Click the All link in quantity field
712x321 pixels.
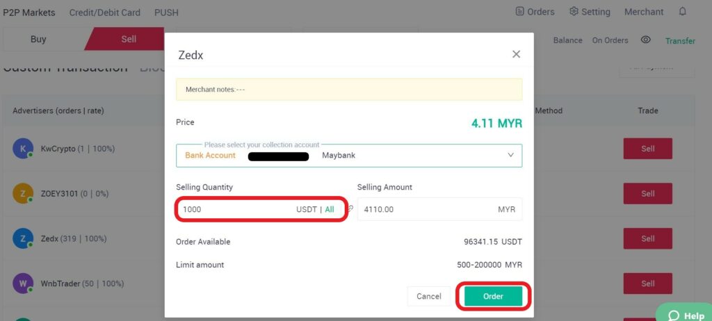(x=330, y=209)
